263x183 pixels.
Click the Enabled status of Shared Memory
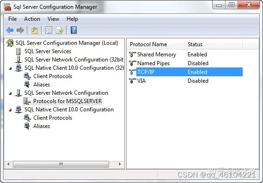pyautogui.click(x=197, y=55)
